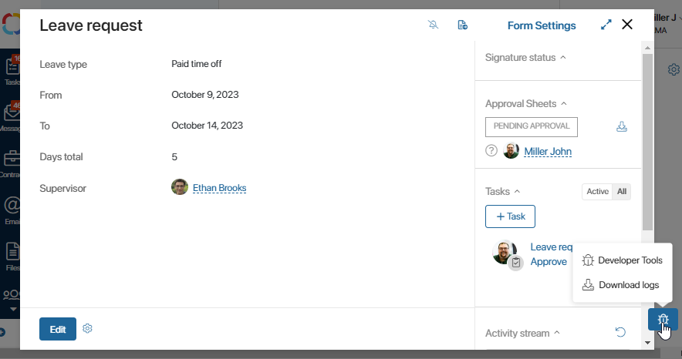This screenshot has height=359, width=682.
Task: Click the side panel vertical scrollbar
Action: click(x=647, y=143)
